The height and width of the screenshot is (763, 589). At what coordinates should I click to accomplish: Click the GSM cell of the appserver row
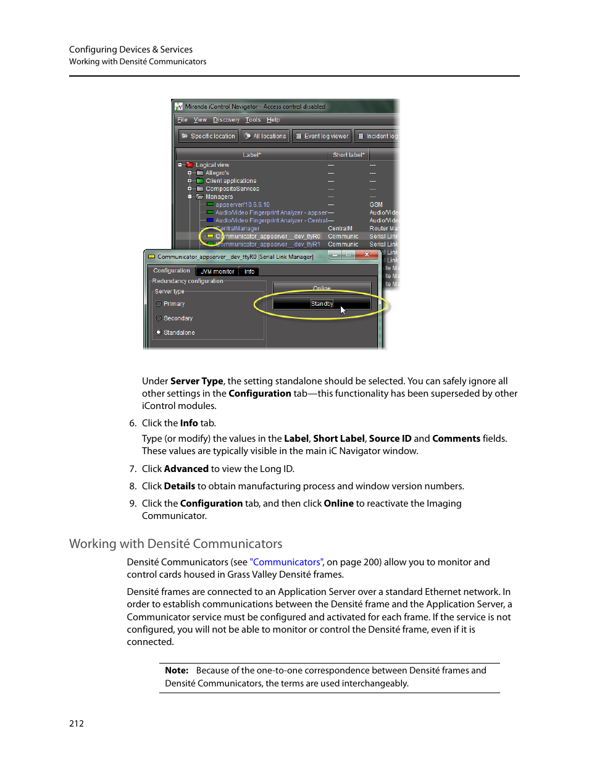point(376,204)
